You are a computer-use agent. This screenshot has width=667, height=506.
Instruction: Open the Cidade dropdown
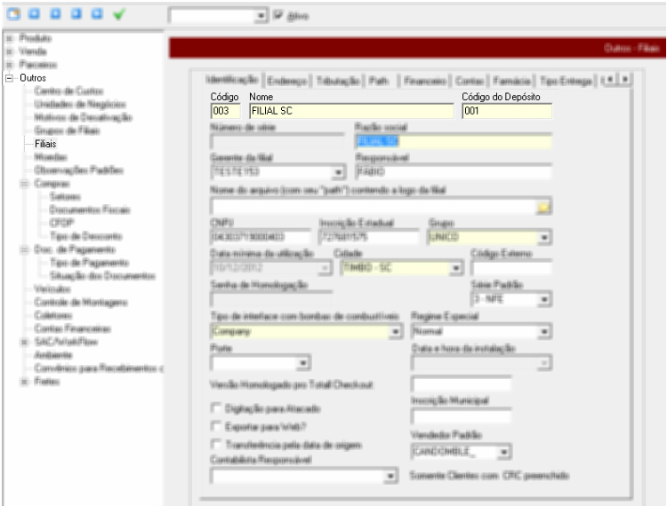click(456, 268)
